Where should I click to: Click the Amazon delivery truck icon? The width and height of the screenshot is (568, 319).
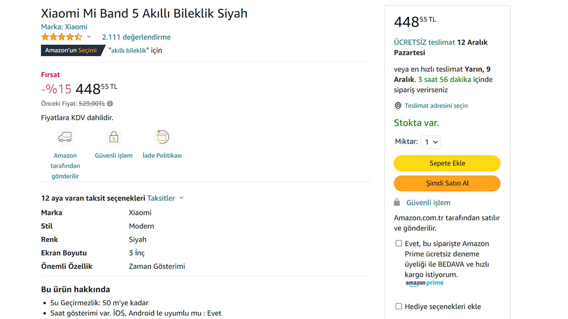point(65,137)
